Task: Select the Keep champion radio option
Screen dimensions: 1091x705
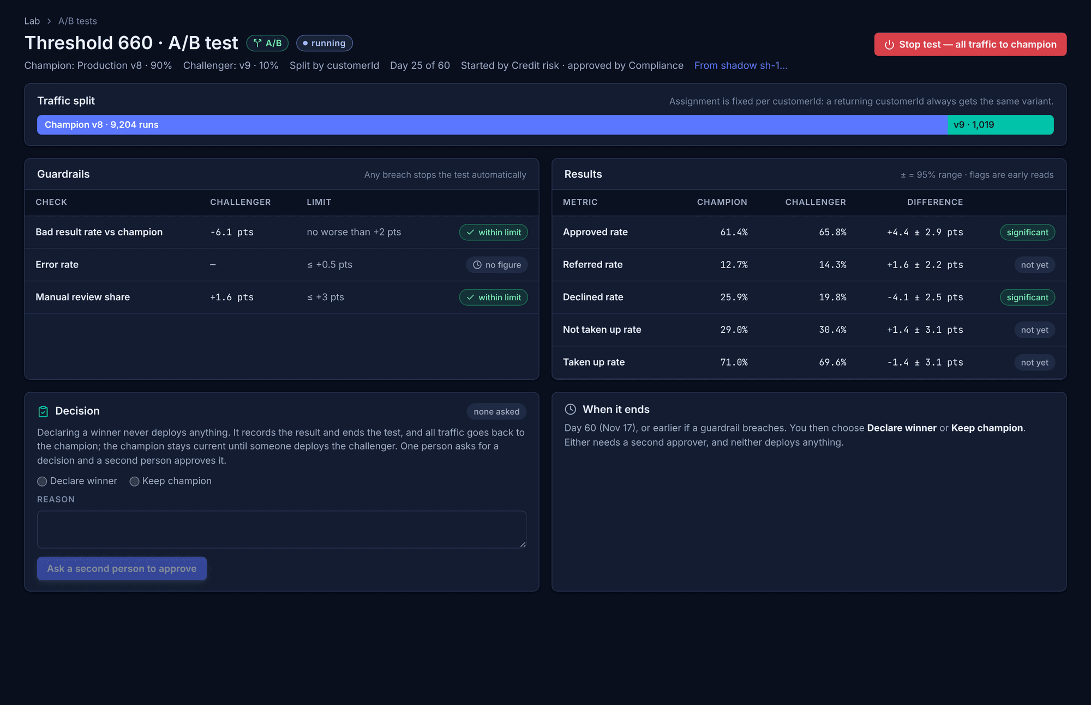Action: [x=134, y=482]
